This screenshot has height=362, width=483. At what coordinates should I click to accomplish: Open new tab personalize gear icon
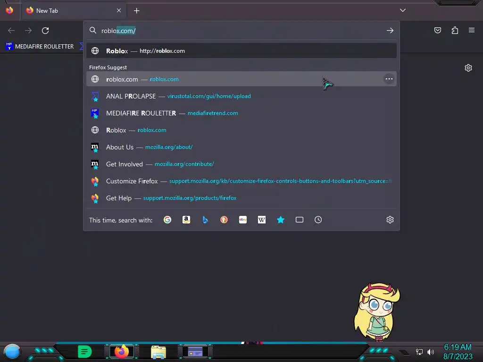tap(468, 68)
